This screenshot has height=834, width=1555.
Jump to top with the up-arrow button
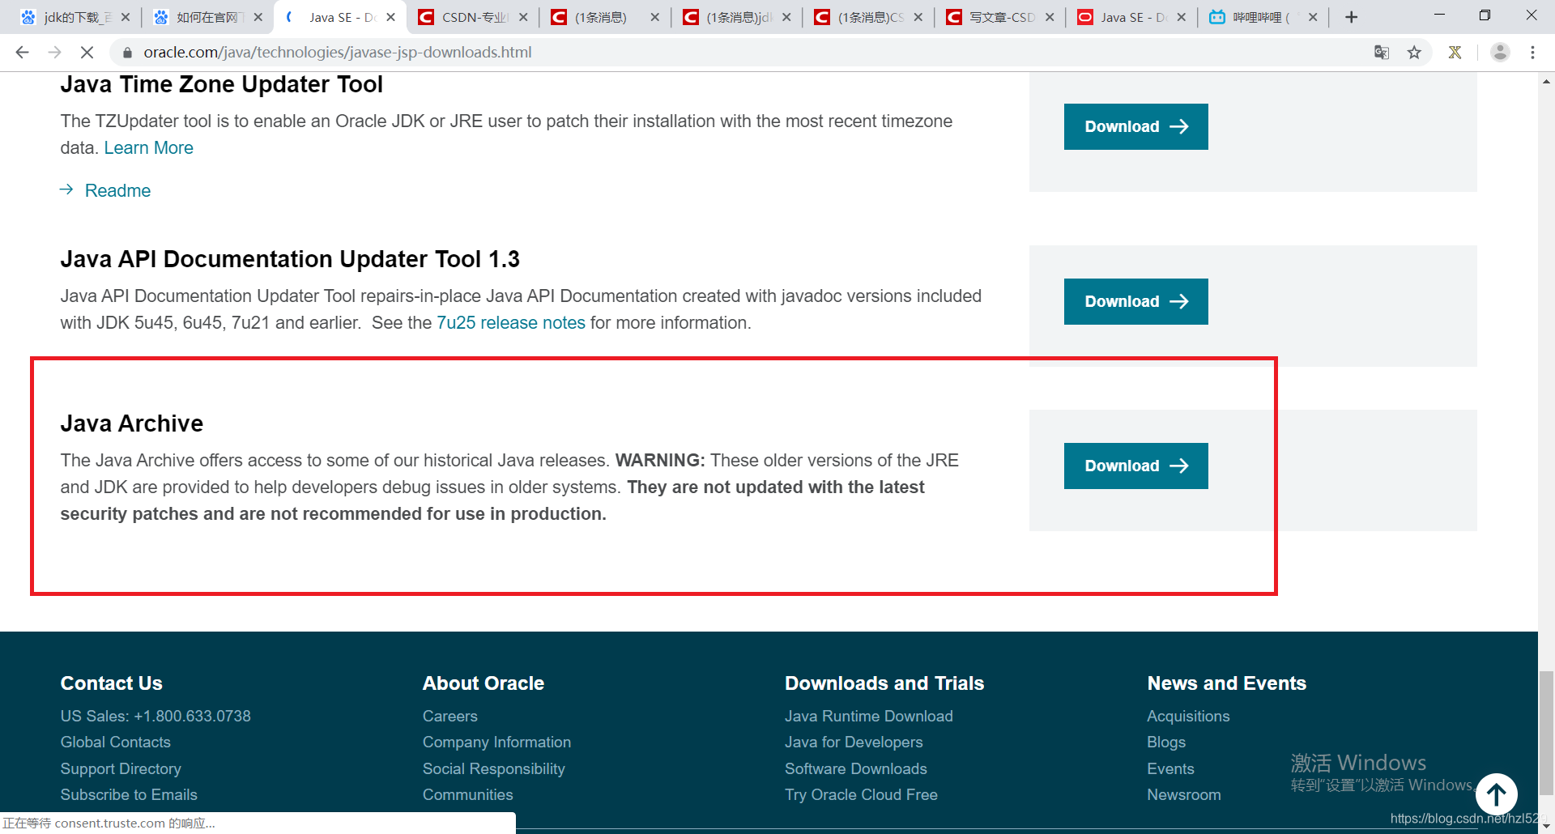[x=1496, y=794]
